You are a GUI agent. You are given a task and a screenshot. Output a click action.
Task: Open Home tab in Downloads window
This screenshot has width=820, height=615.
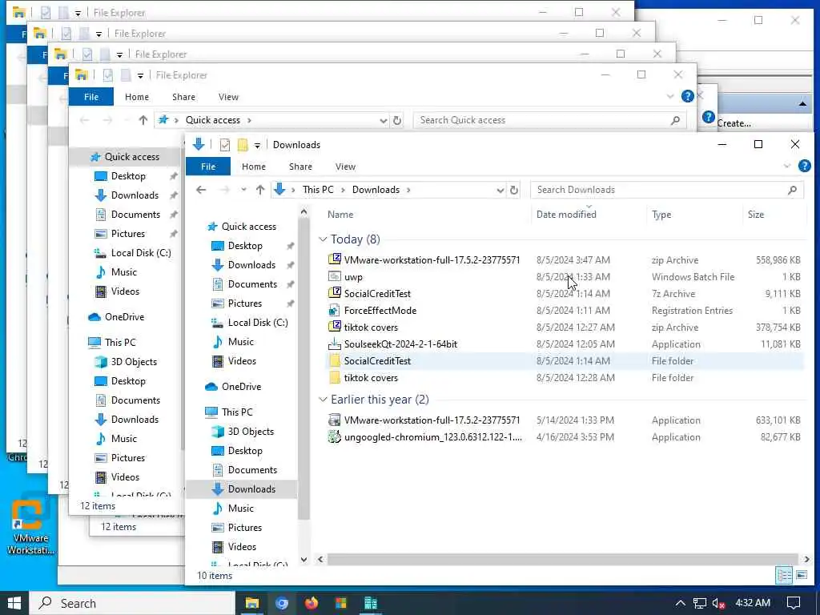click(x=254, y=167)
